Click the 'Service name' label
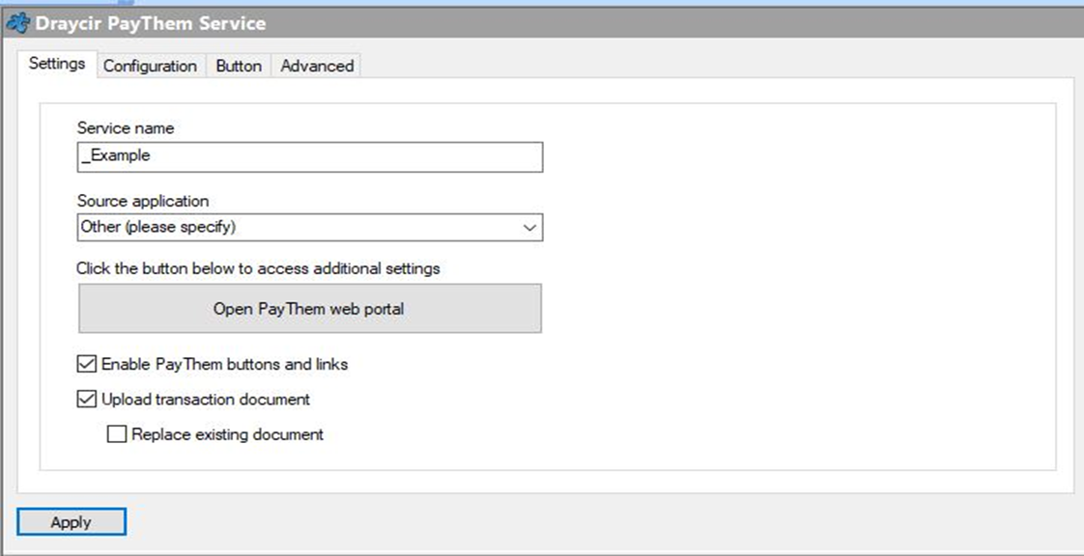The width and height of the screenshot is (1084, 556). point(126,128)
